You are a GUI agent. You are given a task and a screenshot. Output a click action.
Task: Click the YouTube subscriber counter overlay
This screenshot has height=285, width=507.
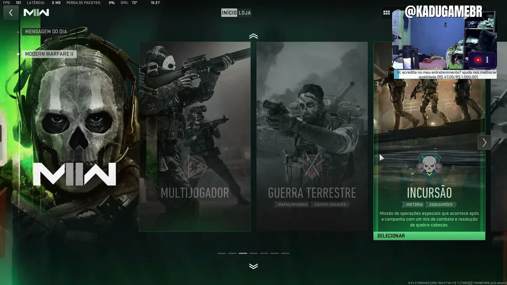pos(482,60)
